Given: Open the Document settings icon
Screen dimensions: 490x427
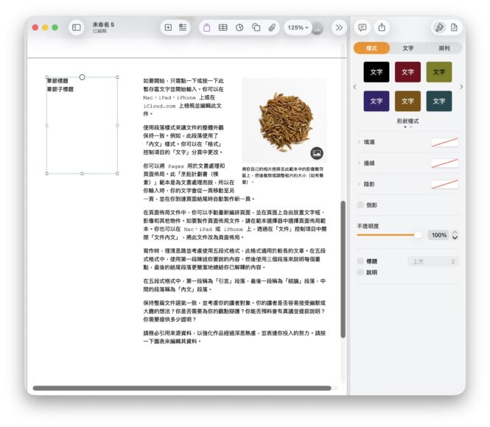Looking at the screenshot, I should point(455,27).
